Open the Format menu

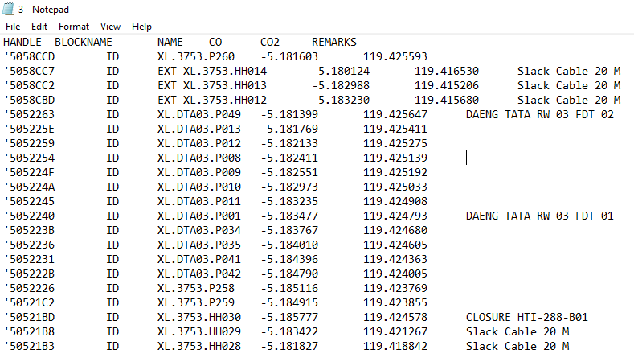click(x=74, y=27)
